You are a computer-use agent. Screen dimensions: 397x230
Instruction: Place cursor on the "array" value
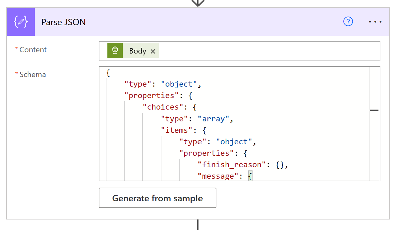point(214,119)
